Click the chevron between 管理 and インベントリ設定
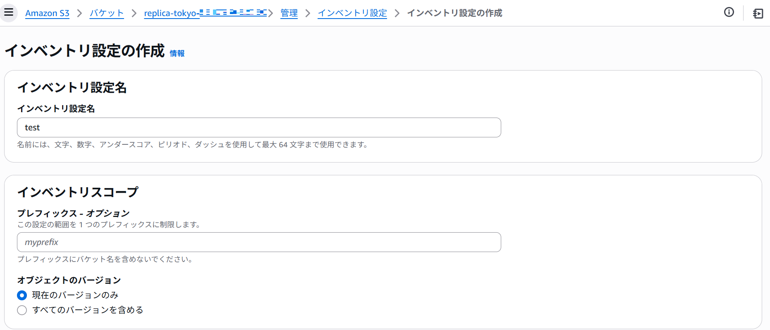 coord(308,13)
